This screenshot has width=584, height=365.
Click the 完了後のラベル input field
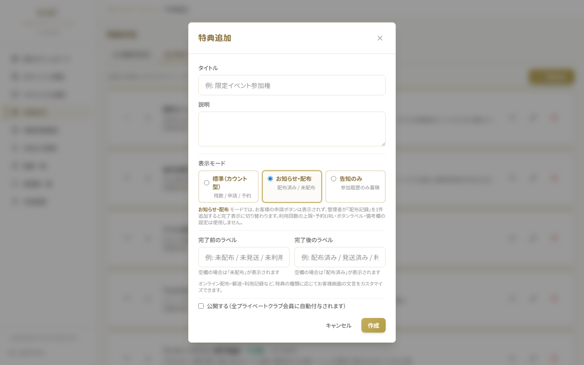click(x=340, y=257)
